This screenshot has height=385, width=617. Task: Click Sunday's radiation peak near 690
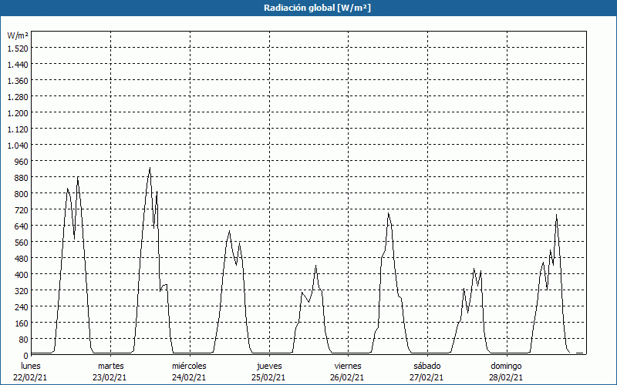[556, 215]
